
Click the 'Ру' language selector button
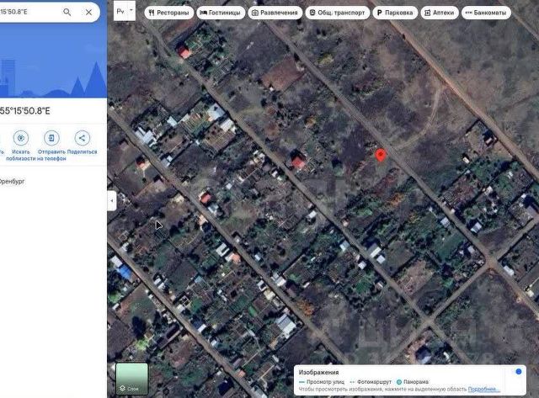(120, 11)
